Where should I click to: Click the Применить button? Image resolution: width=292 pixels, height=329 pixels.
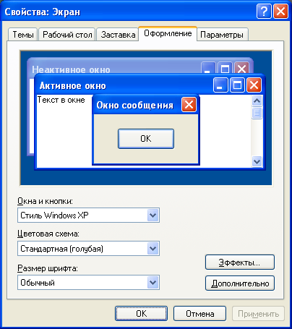click(x=258, y=313)
